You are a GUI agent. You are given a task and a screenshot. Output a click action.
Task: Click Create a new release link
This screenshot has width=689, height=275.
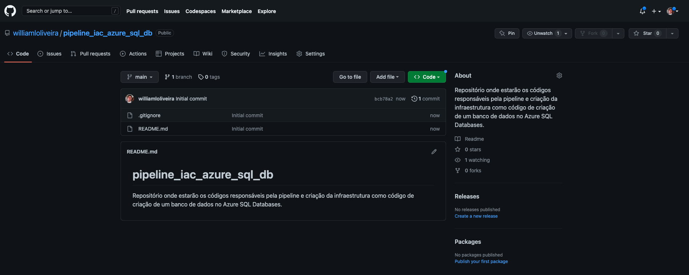point(476,216)
